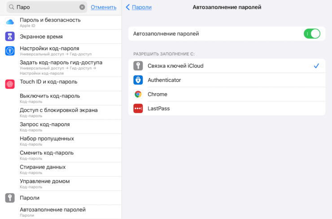This screenshot has width=332, height=219.
Task: Go back to Пароли
Action: (142, 7)
